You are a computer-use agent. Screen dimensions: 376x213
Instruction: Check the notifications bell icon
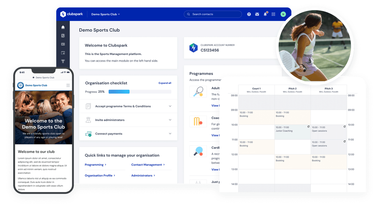[x=265, y=14]
